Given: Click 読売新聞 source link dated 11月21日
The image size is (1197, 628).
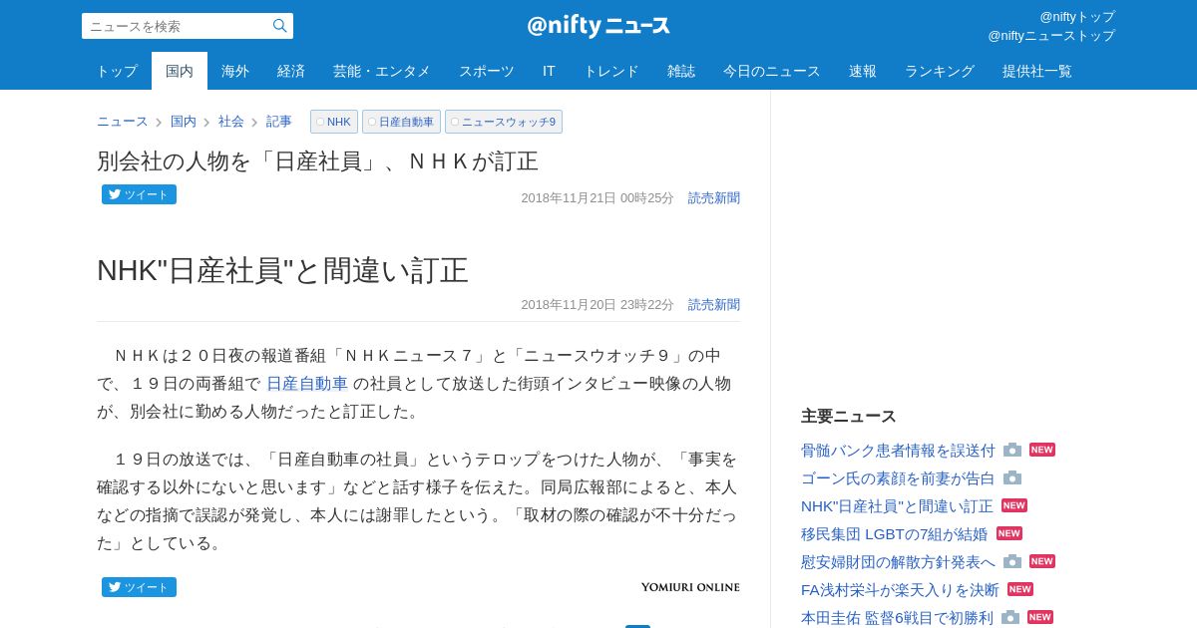Looking at the screenshot, I should (x=714, y=198).
